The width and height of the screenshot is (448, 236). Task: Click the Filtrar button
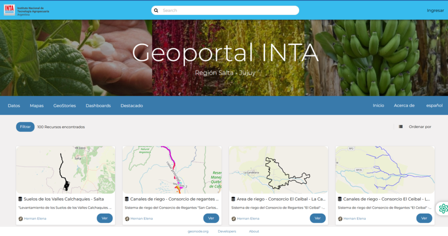pos(25,127)
